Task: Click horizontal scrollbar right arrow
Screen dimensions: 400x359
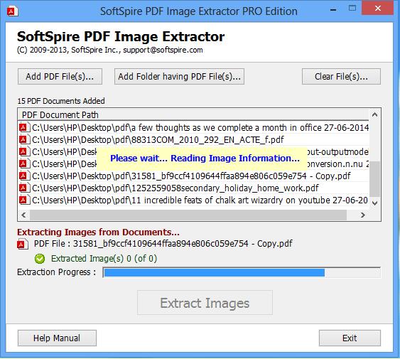Action: (362, 215)
